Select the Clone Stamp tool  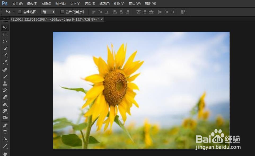(5, 83)
